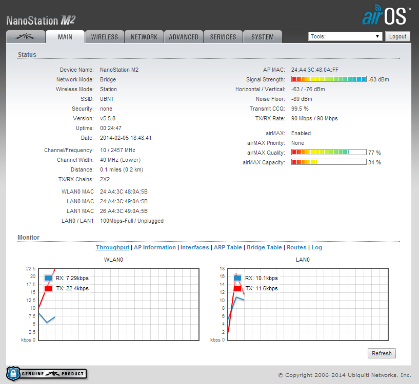Select the ADVANCED tab

point(184,37)
